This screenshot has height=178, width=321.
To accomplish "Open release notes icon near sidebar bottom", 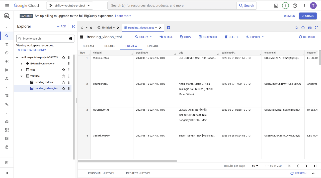I will coord(7,162).
